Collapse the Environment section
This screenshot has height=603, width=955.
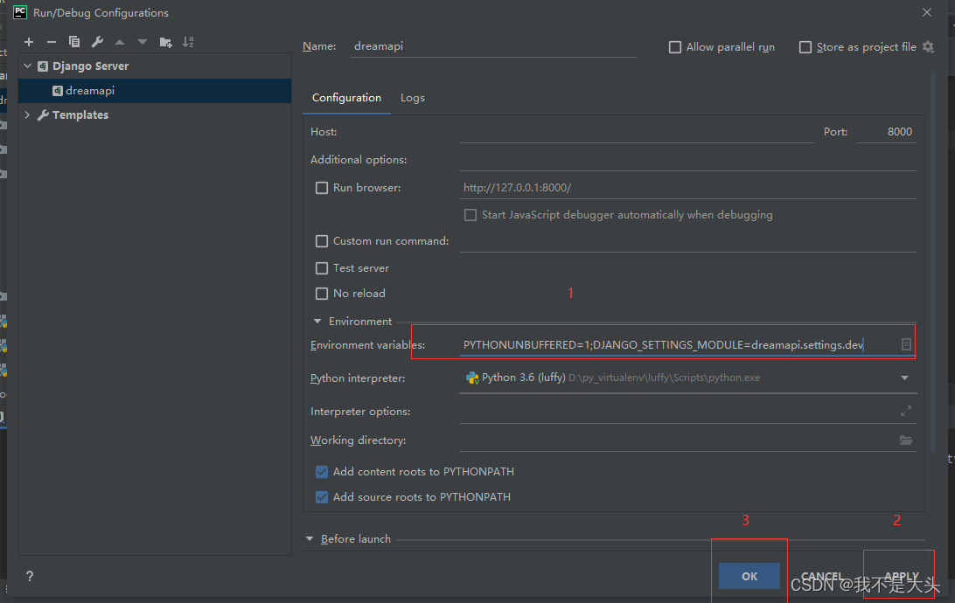[x=317, y=321]
